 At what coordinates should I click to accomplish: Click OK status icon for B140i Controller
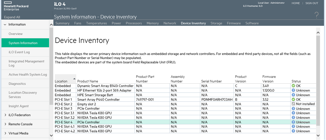pos(293,86)
